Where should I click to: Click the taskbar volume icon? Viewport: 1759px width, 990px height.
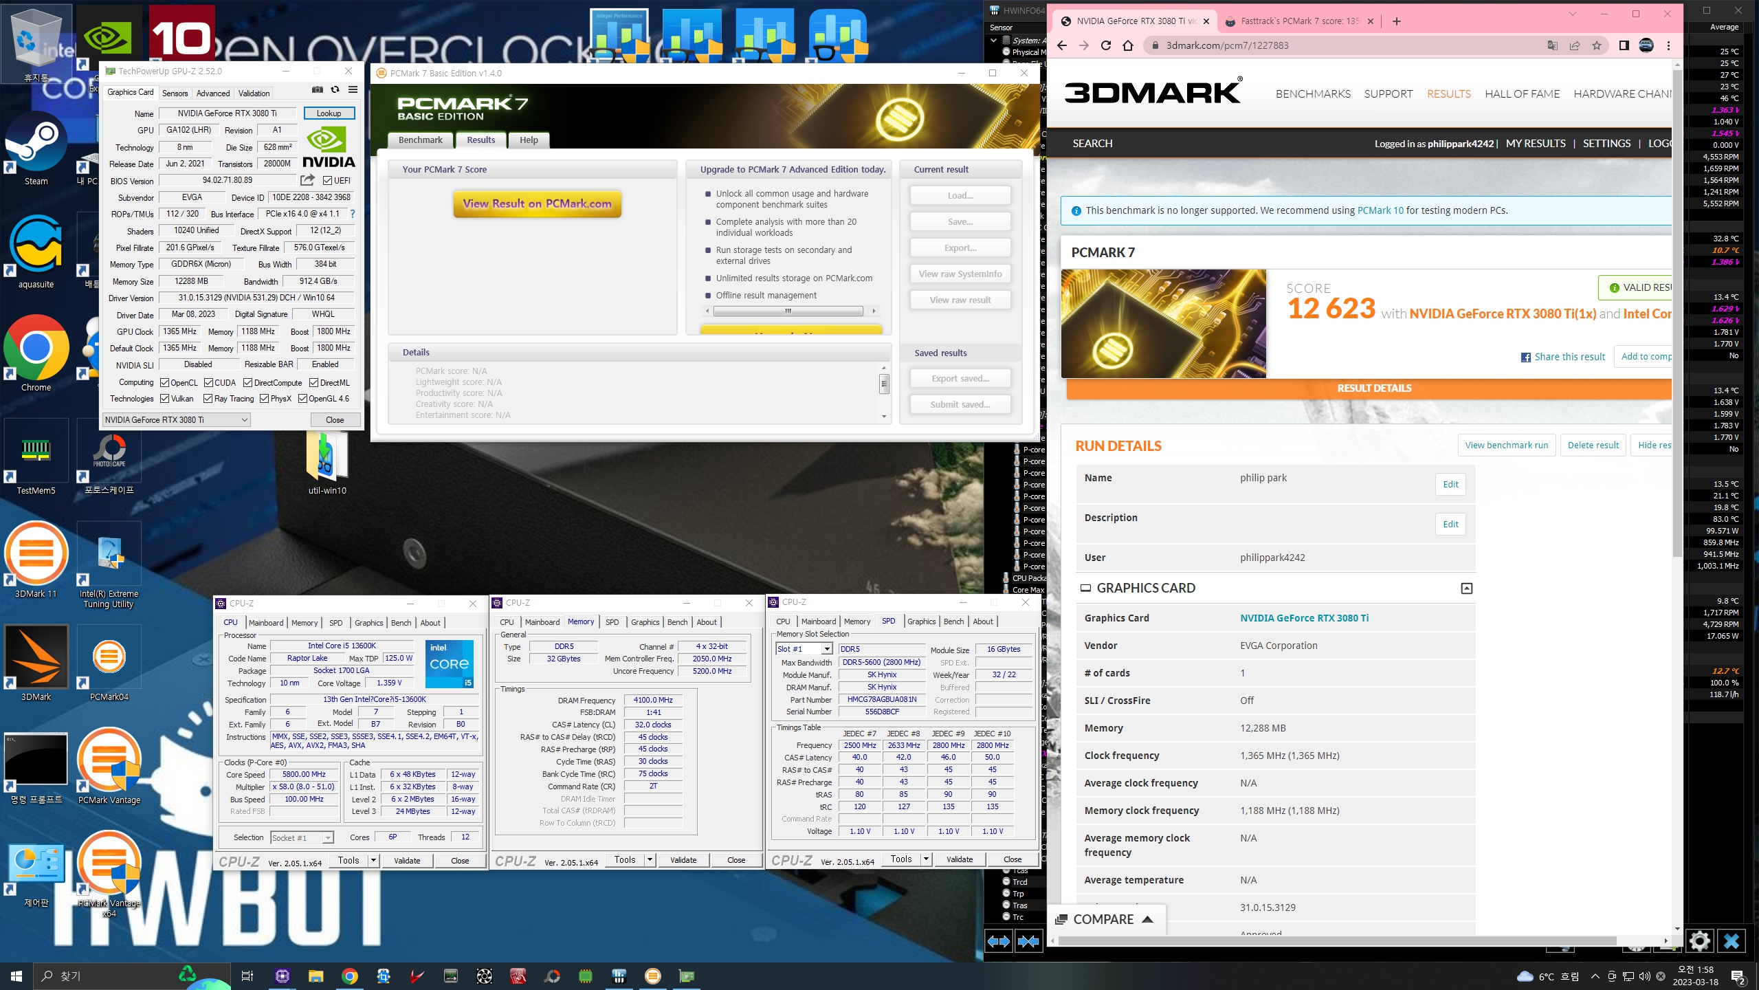(x=1644, y=976)
